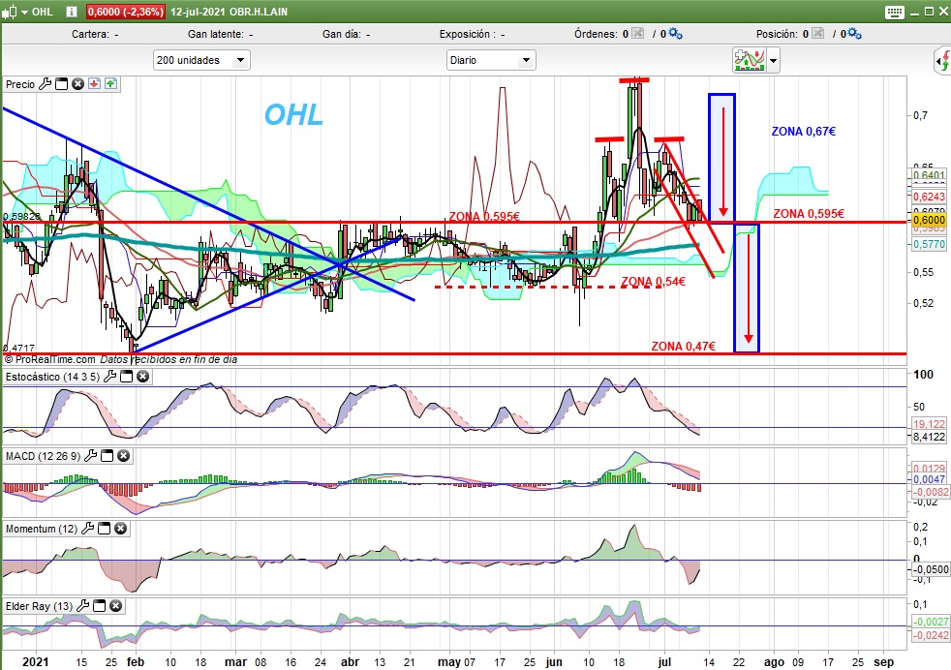Screen dimensions: 951x670
Task: Close the Estocástico indicator panel
Action: pyautogui.click(x=142, y=377)
